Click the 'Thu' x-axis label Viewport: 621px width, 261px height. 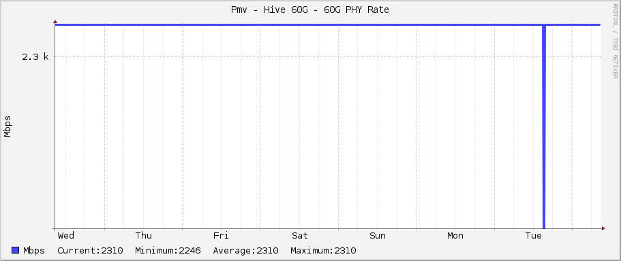[x=143, y=236]
